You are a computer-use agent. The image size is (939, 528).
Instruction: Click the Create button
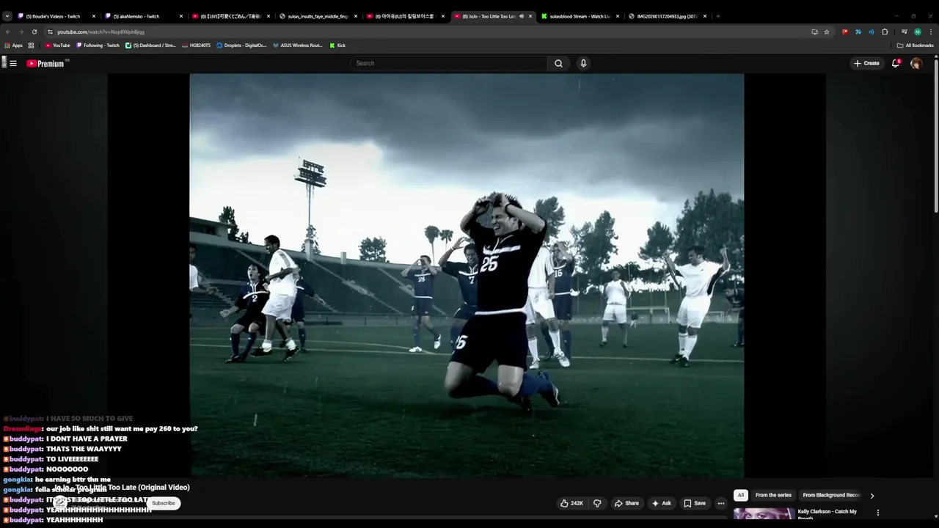point(866,64)
